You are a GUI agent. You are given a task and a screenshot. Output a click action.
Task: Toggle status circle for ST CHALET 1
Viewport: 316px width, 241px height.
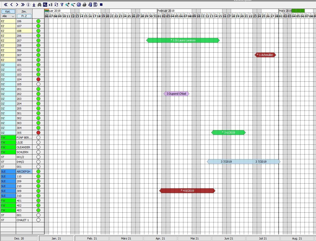coord(38,220)
